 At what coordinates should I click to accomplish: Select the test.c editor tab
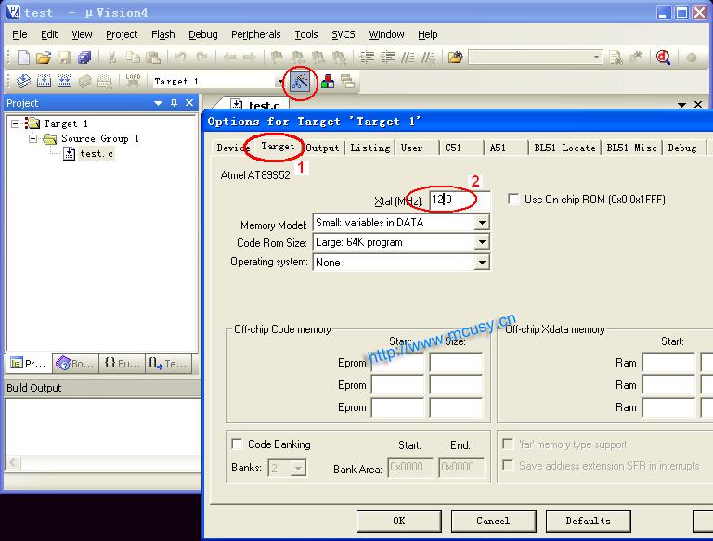pos(255,104)
